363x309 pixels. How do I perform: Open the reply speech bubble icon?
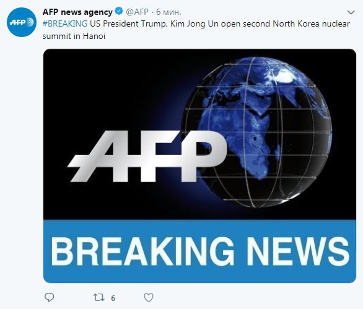pos(50,297)
